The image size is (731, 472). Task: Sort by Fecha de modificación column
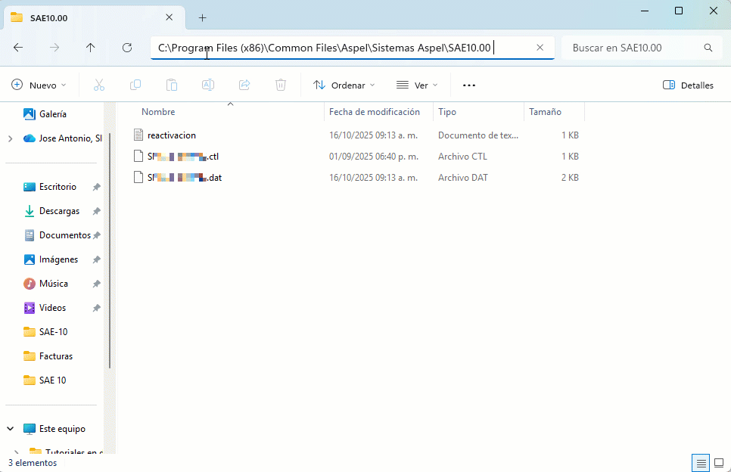click(375, 112)
